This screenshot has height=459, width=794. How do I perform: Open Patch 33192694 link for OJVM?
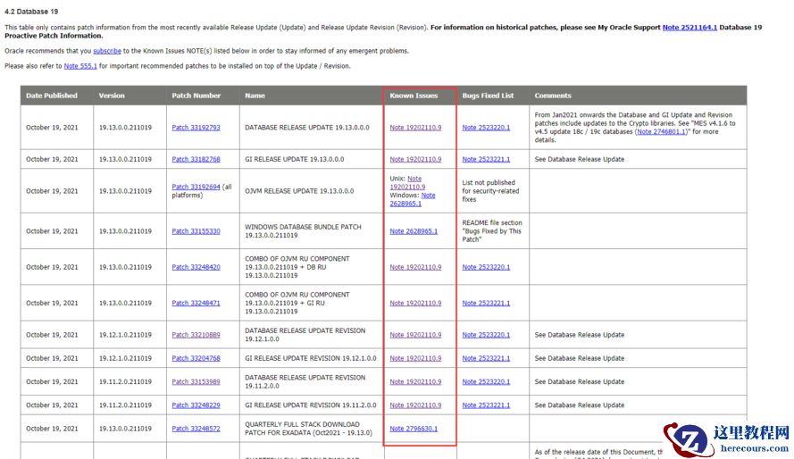[x=196, y=187]
